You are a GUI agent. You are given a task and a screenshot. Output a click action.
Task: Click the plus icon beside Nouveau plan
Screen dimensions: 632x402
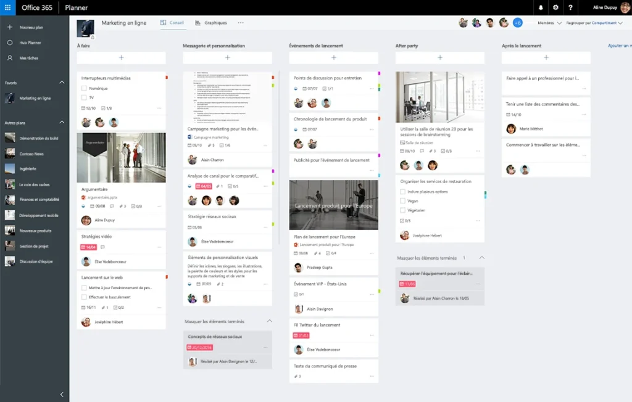coord(10,27)
